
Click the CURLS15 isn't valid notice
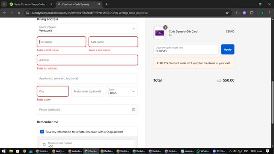[194, 63]
